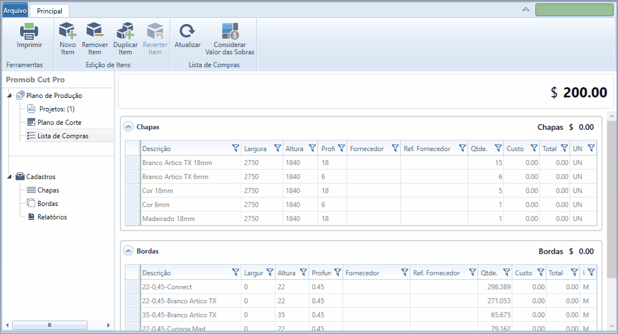Image resolution: width=618 pixels, height=334 pixels.
Task: Open Fornecedor filter in Chapas table
Action: (x=395, y=148)
